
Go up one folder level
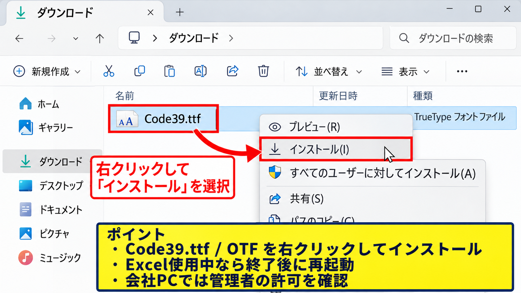point(100,38)
